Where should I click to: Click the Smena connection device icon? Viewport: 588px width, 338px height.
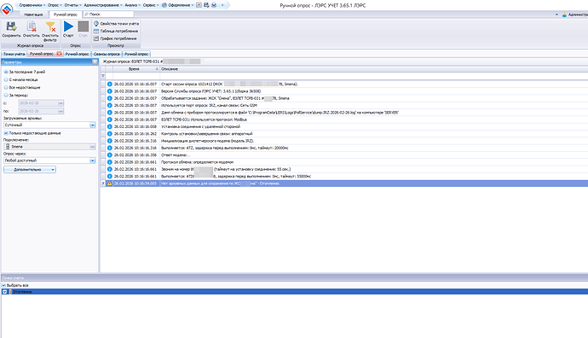click(x=8, y=147)
